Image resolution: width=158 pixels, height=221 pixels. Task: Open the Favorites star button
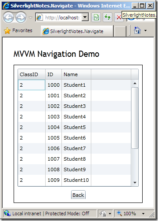pos(18,31)
